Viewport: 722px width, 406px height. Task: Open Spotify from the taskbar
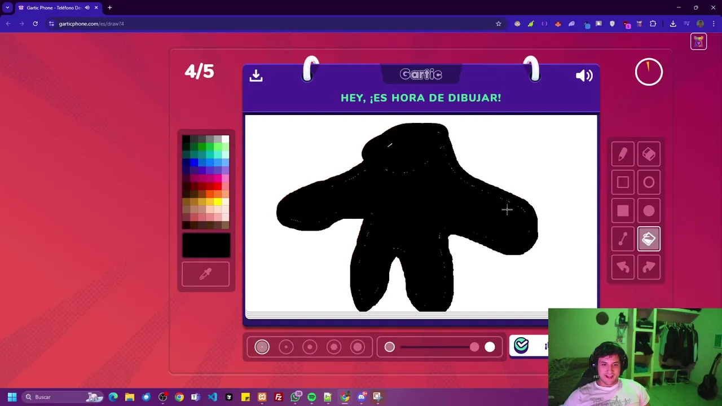(x=312, y=397)
